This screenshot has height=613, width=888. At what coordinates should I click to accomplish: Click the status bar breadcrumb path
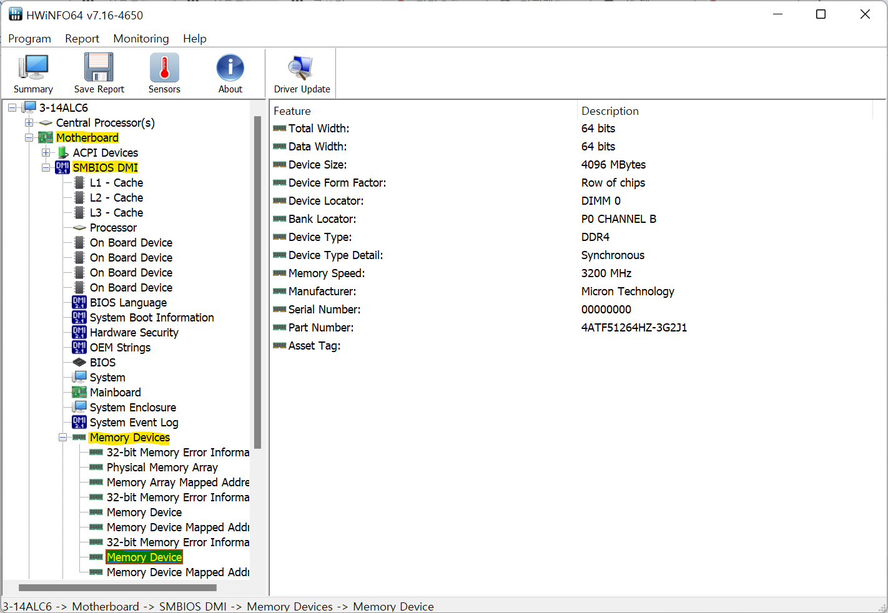coord(218,606)
